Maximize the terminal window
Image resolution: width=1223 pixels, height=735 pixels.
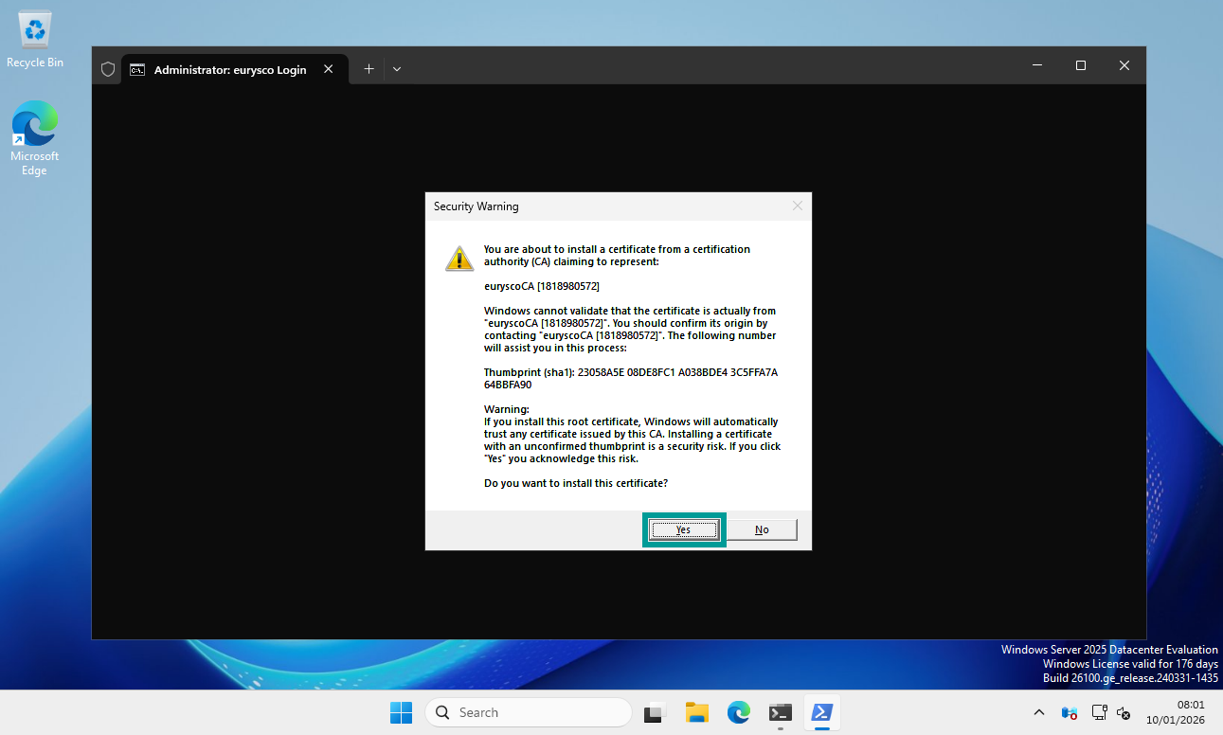(1080, 65)
